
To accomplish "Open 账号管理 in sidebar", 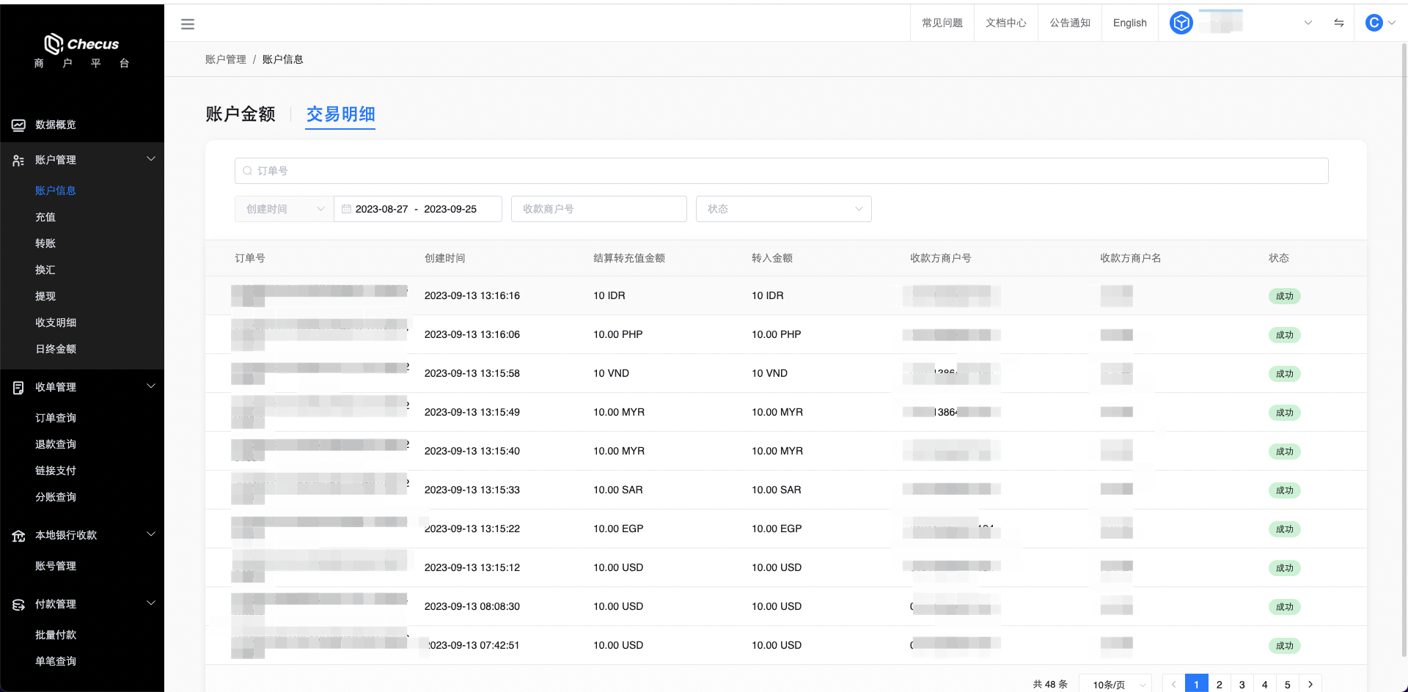I will pyautogui.click(x=56, y=566).
